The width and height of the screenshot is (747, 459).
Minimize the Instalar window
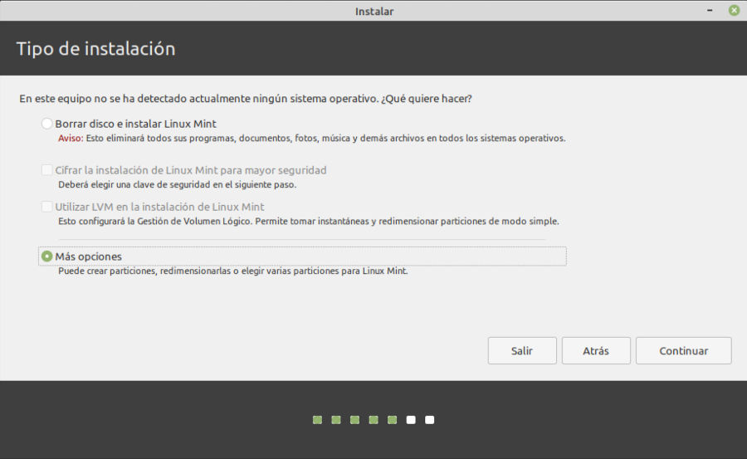[x=710, y=10]
